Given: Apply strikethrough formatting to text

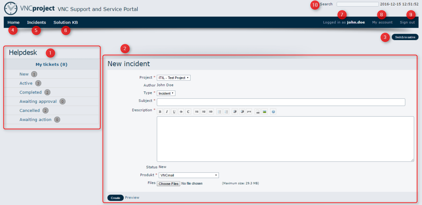Looking at the screenshot, I should point(181,112).
